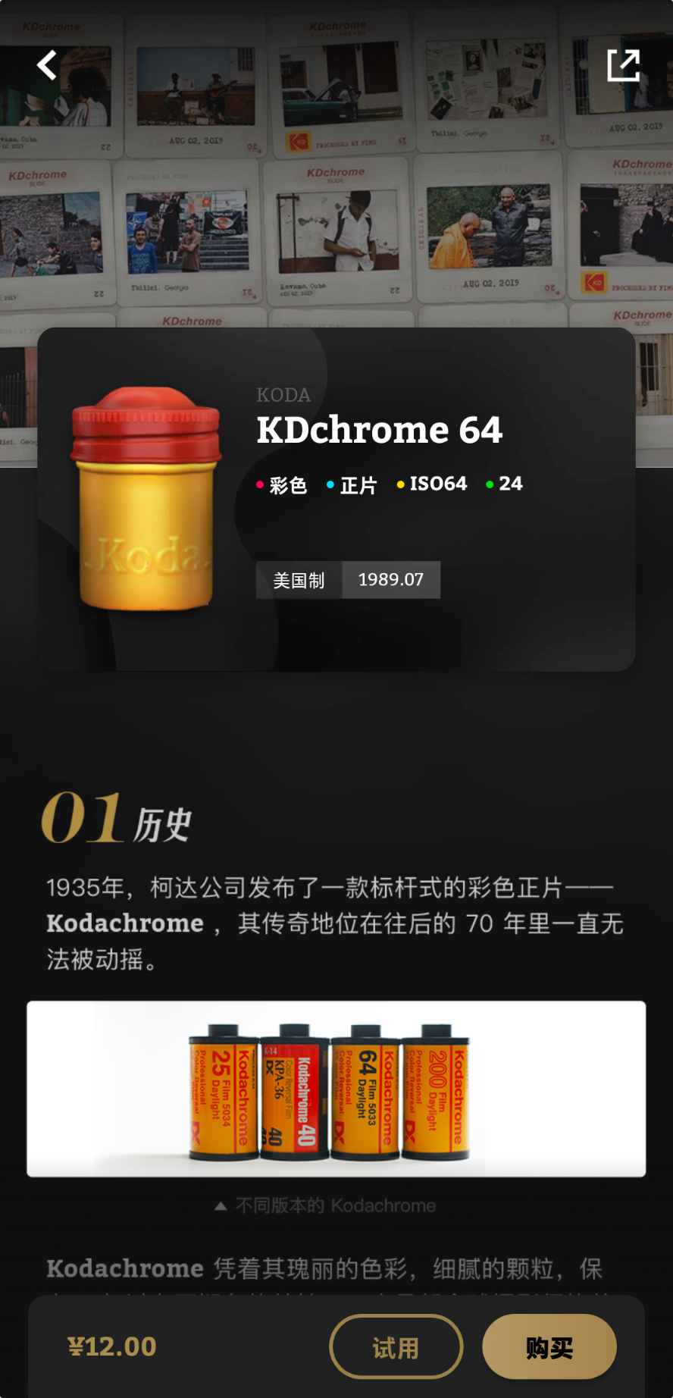673x1398 pixels.
Task: Open the street group slide photo
Action: pyautogui.click(x=187, y=232)
